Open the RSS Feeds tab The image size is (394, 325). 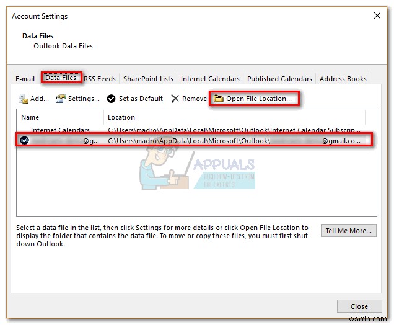(100, 79)
